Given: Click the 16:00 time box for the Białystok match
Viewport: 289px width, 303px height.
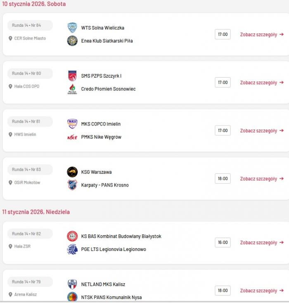Looking at the screenshot, I should coord(223,242).
